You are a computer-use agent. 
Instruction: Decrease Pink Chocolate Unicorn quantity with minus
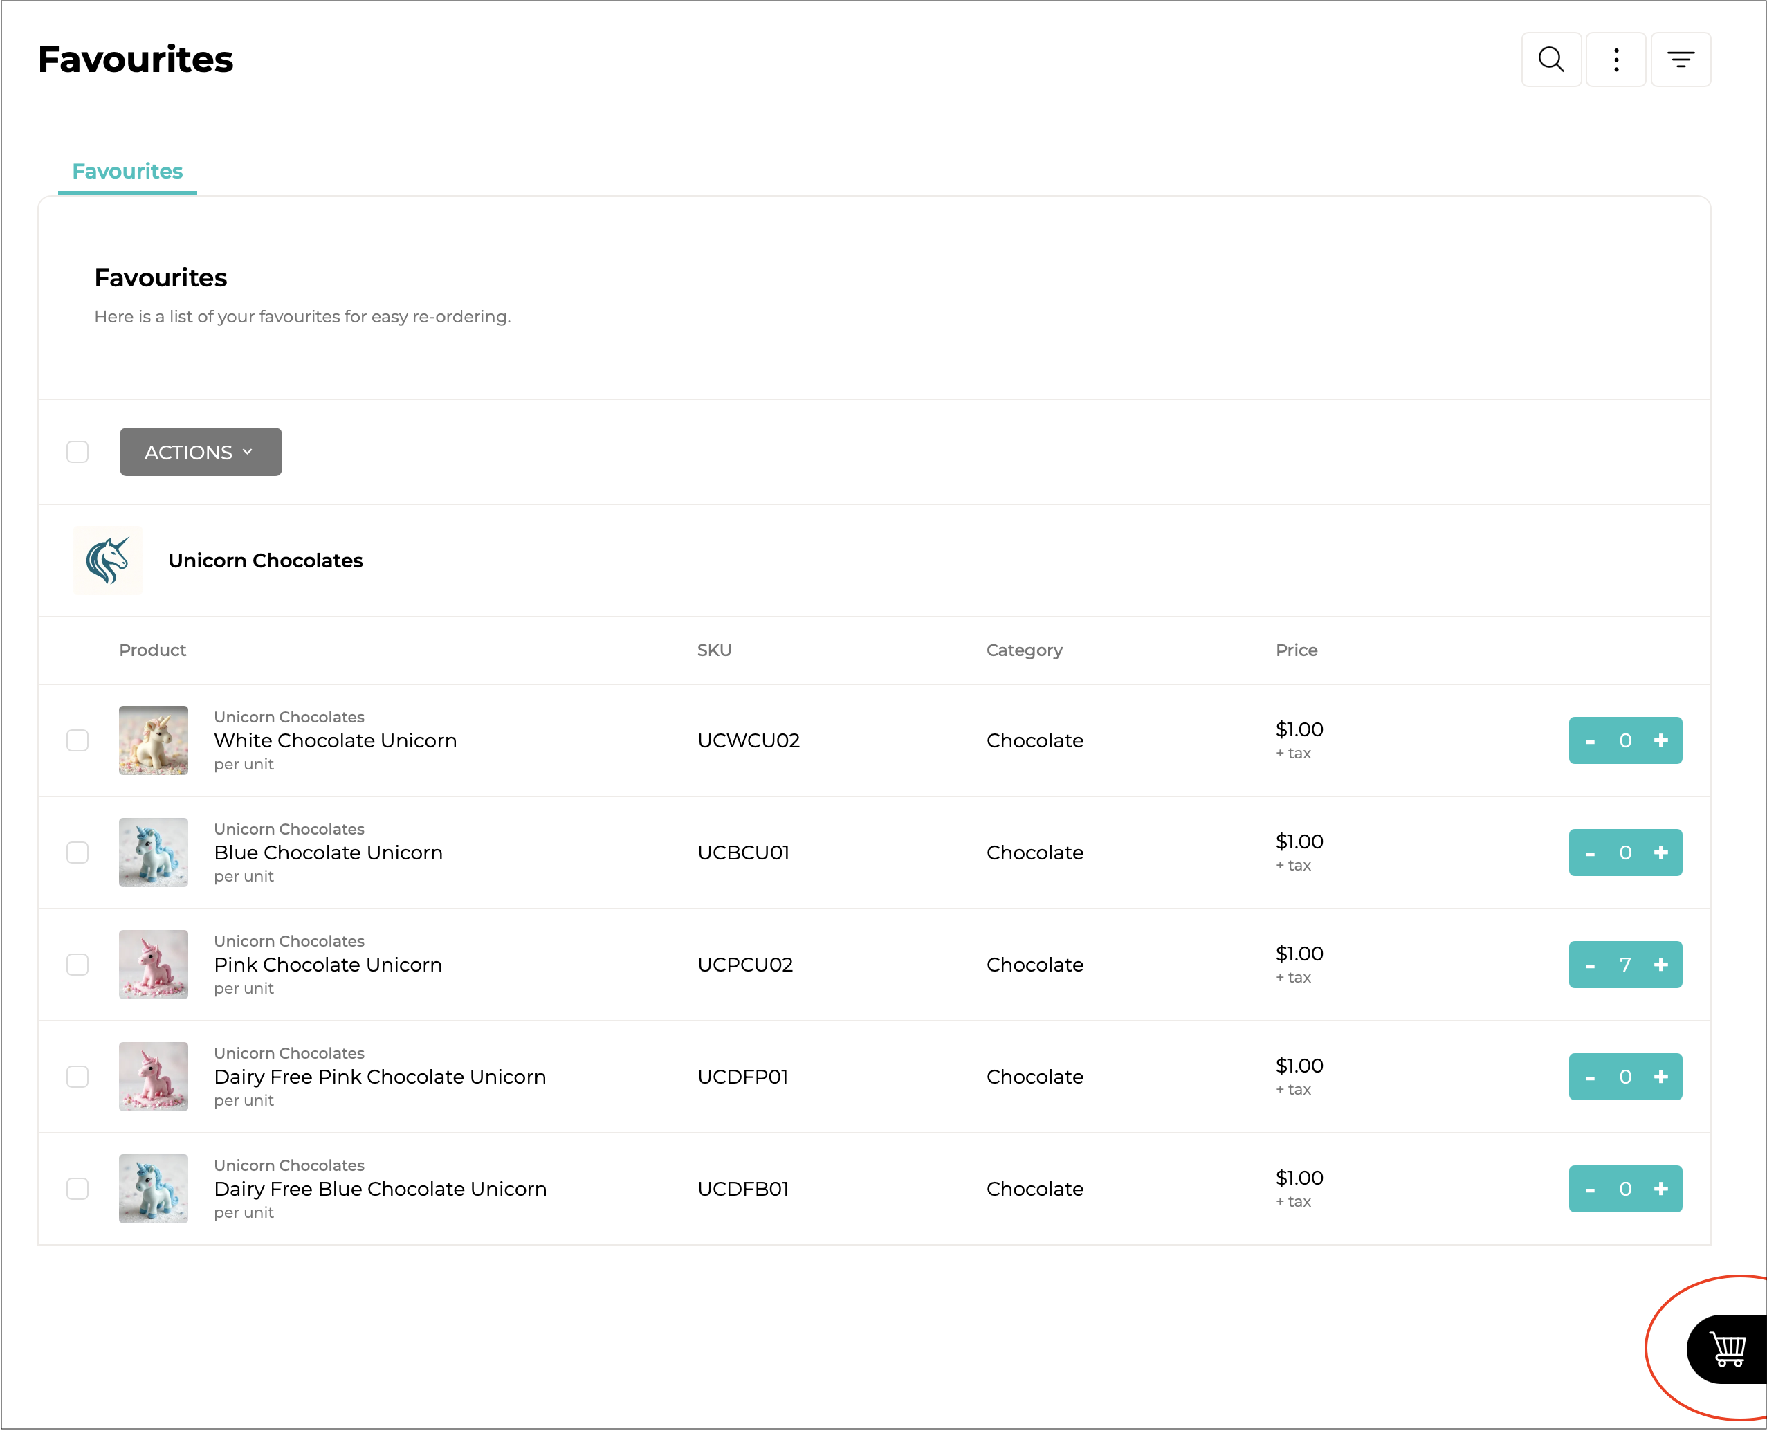(x=1590, y=965)
